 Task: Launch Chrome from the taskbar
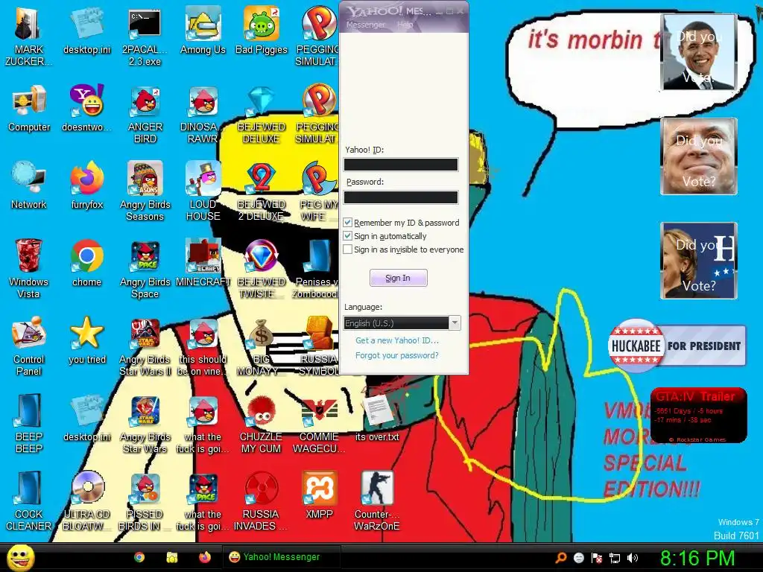[x=139, y=557]
